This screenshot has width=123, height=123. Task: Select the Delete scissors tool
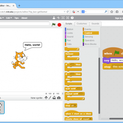[x=58, y=18]
